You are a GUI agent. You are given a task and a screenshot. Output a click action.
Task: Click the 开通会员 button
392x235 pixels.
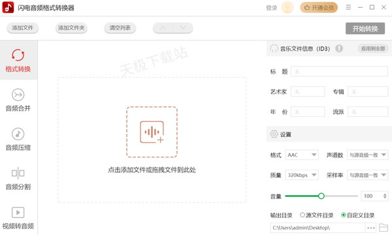click(x=319, y=8)
